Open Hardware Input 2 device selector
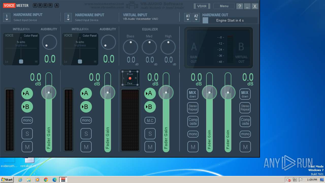Screen dimensions: 325x183 click(x=68, y=17)
